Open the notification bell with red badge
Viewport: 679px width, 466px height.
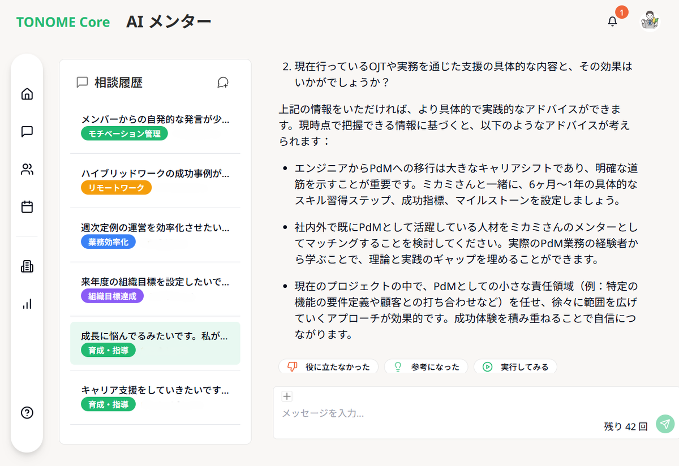(612, 21)
